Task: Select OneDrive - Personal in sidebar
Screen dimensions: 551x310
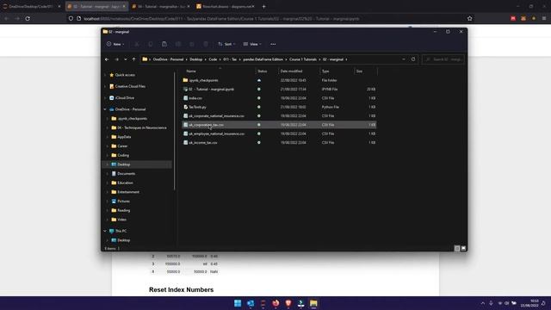Action: click(130, 109)
